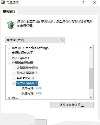This screenshot has height=125, width=100.
Task: Click the 接通电源 99% value
Action: (x=39, y=93)
